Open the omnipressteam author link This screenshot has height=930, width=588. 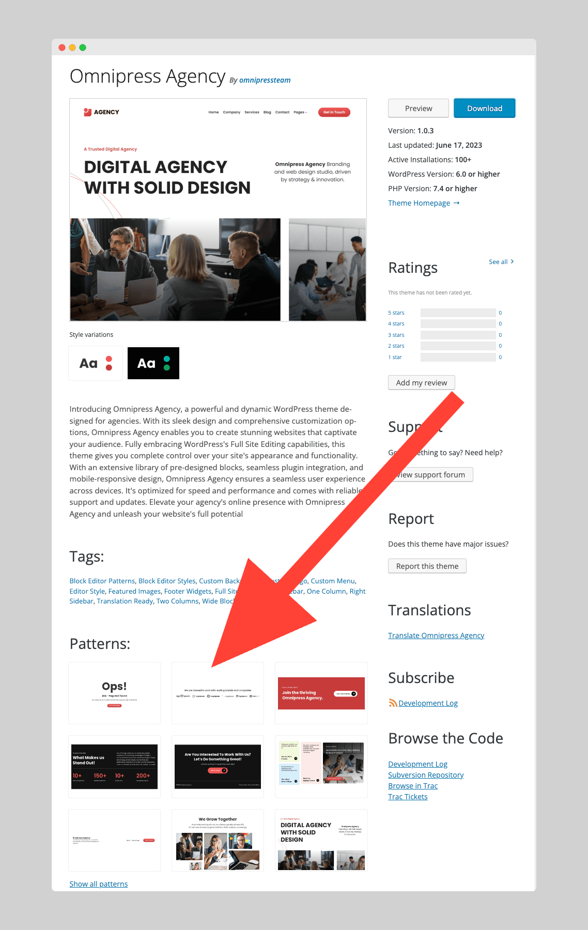pos(265,80)
